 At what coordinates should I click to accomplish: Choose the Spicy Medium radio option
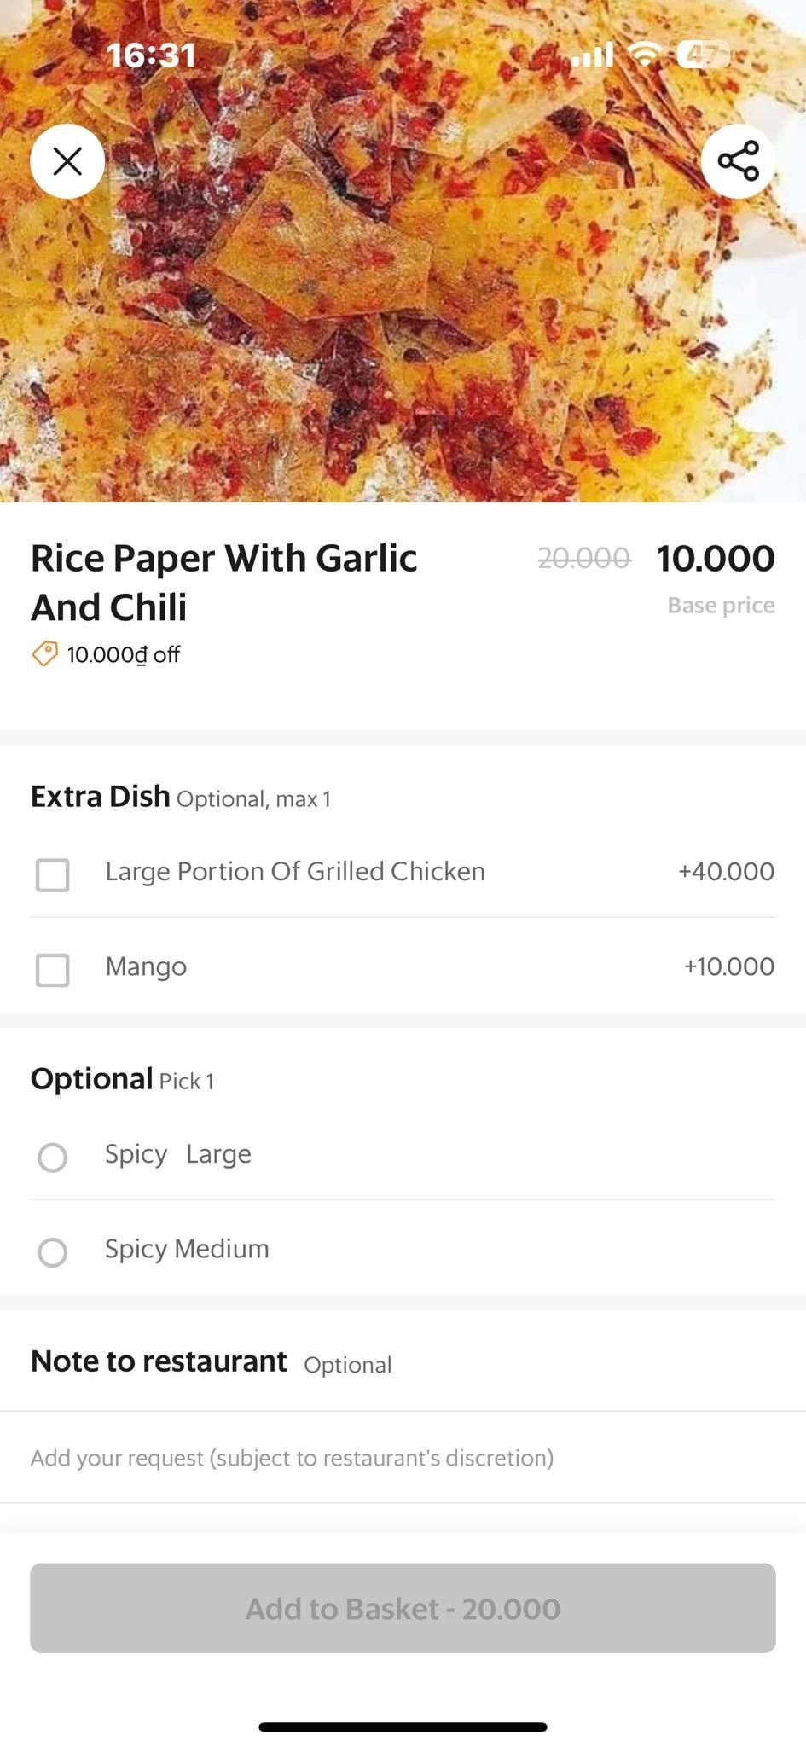pyautogui.click(x=53, y=1251)
